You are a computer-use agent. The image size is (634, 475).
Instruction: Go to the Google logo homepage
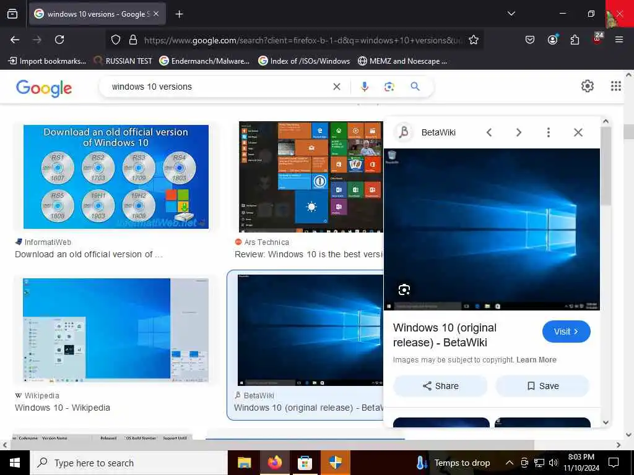point(44,88)
